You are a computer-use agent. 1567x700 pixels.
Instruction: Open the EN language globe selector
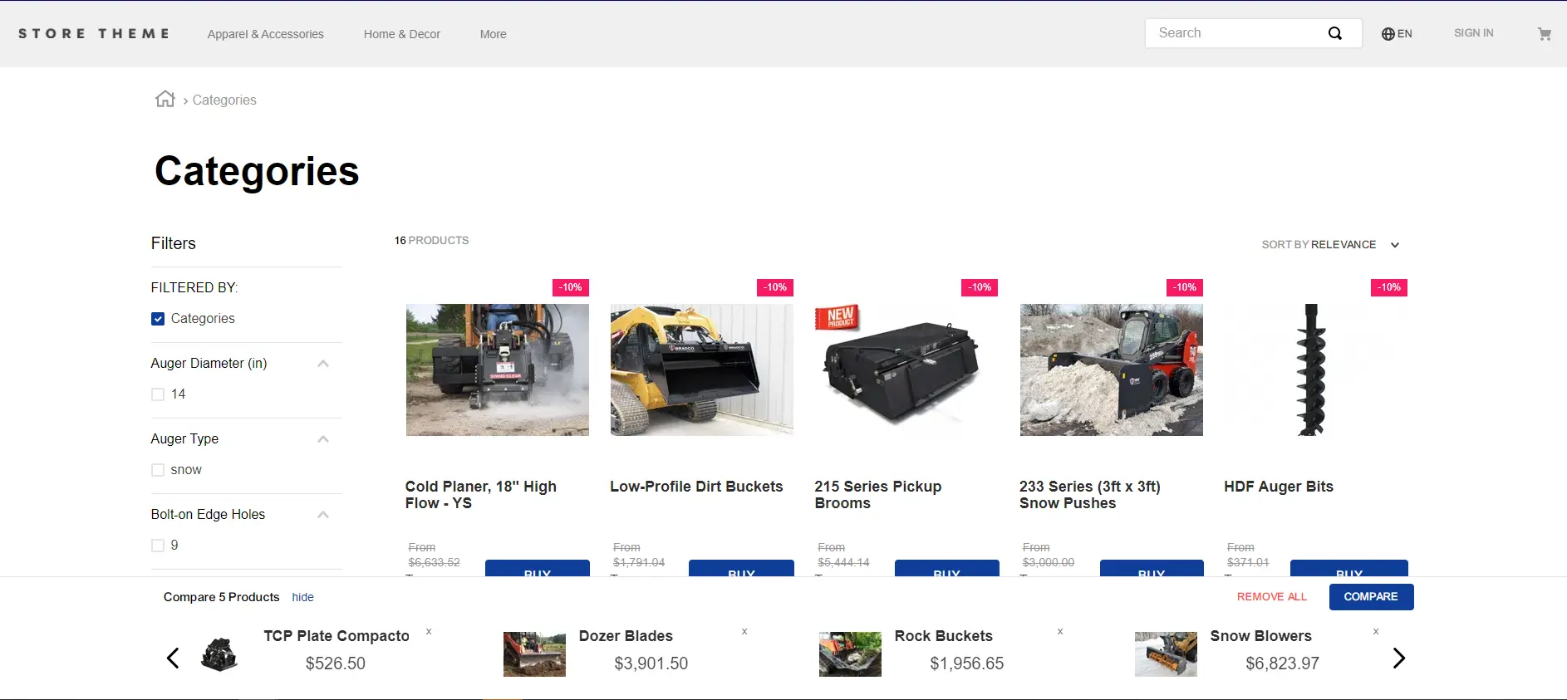click(1397, 34)
